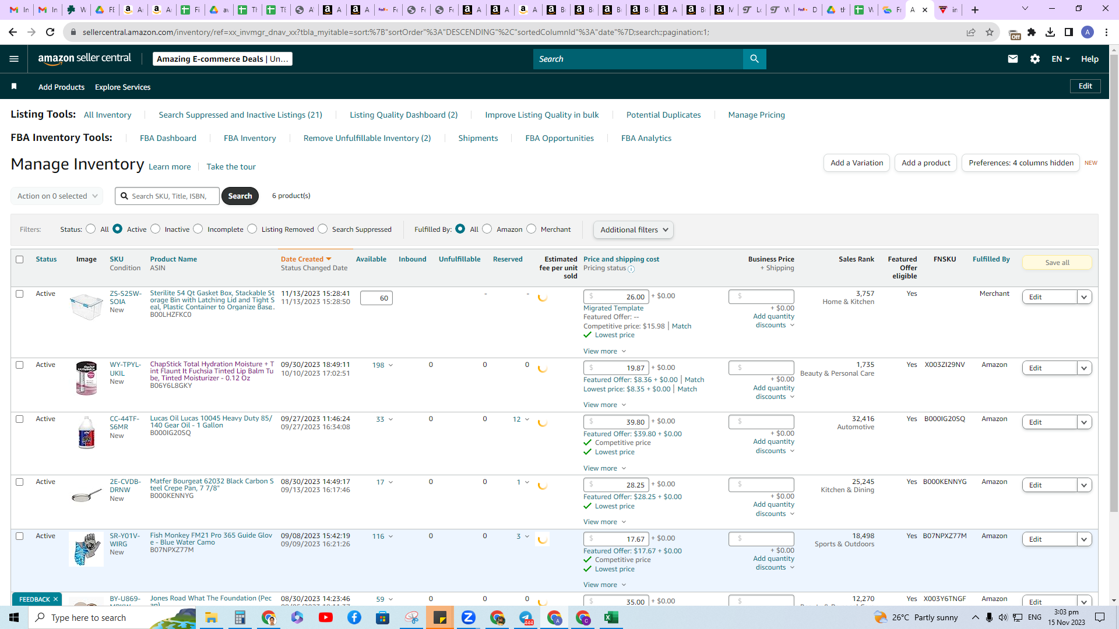Open Preferences: 4 columns hidden

click(x=1021, y=163)
